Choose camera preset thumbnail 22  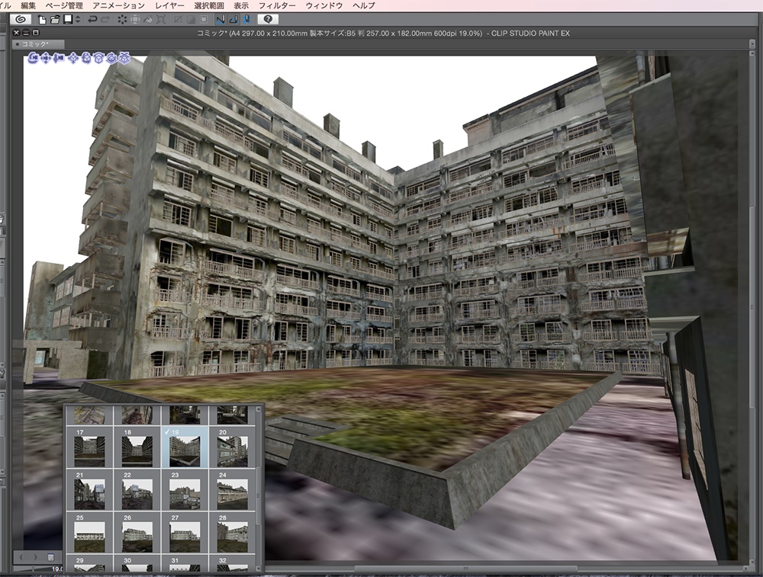tap(137, 490)
